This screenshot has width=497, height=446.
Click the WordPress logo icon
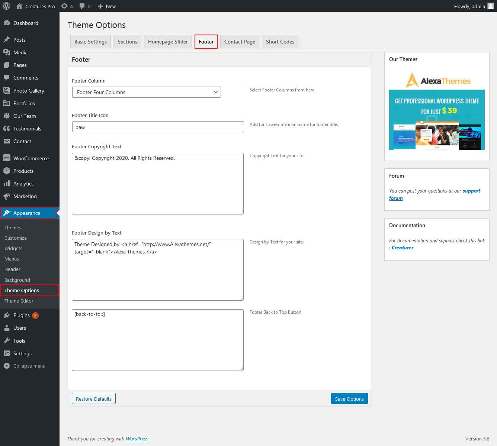coord(6,6)
